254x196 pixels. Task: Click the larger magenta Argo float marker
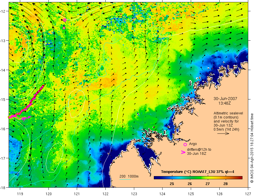pyautogui.click(x=65, y=20)
